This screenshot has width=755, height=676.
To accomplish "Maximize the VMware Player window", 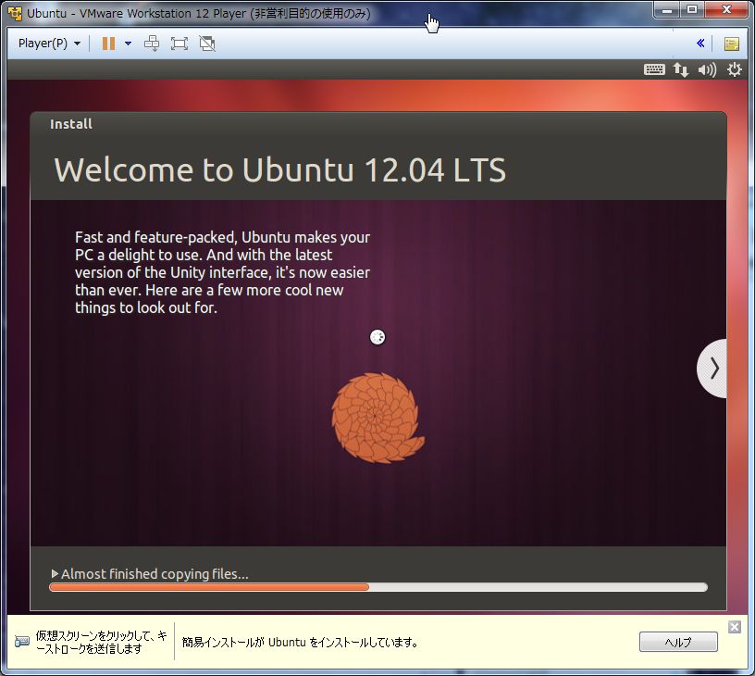I will pos(692,9).
